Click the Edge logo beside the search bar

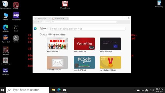point(35,28)
